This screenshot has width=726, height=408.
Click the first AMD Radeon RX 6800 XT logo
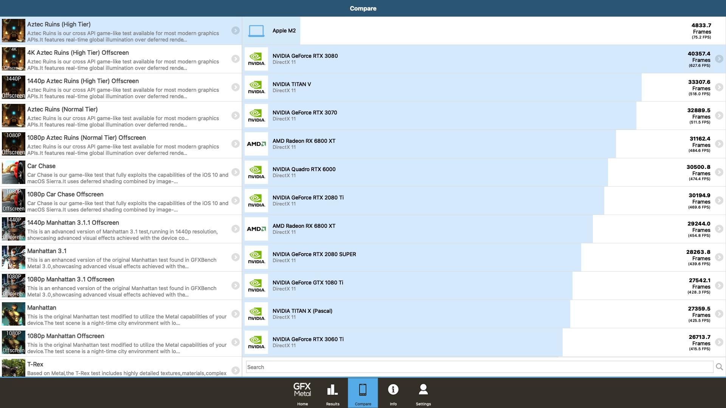(x=256, y=144)
